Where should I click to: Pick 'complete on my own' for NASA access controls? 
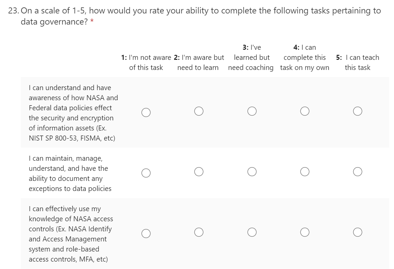coord(305,232)
